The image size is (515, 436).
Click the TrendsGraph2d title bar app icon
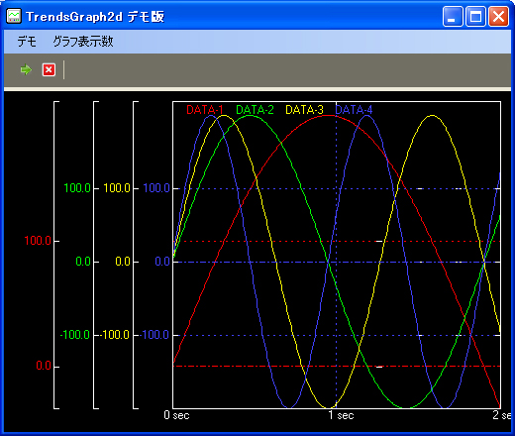pos(14,16)
